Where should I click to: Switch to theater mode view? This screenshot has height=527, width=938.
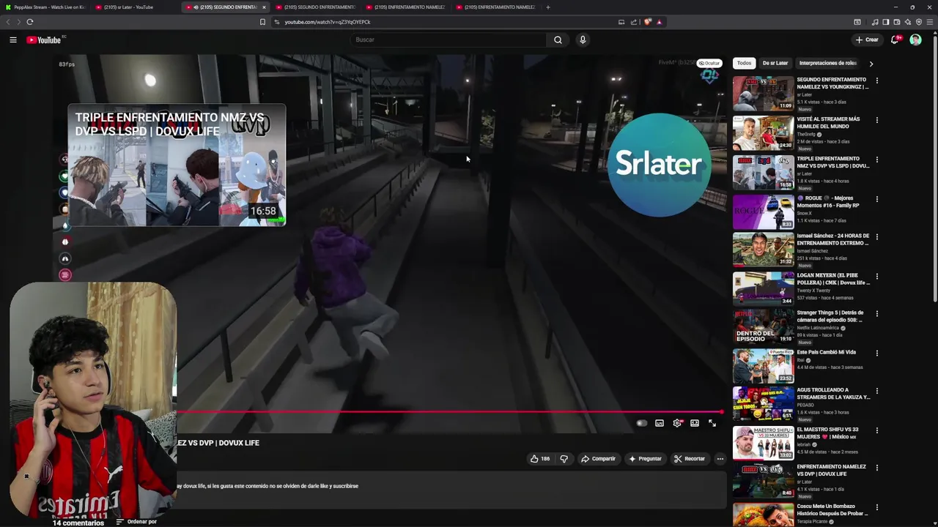click(x=695, y=423)
